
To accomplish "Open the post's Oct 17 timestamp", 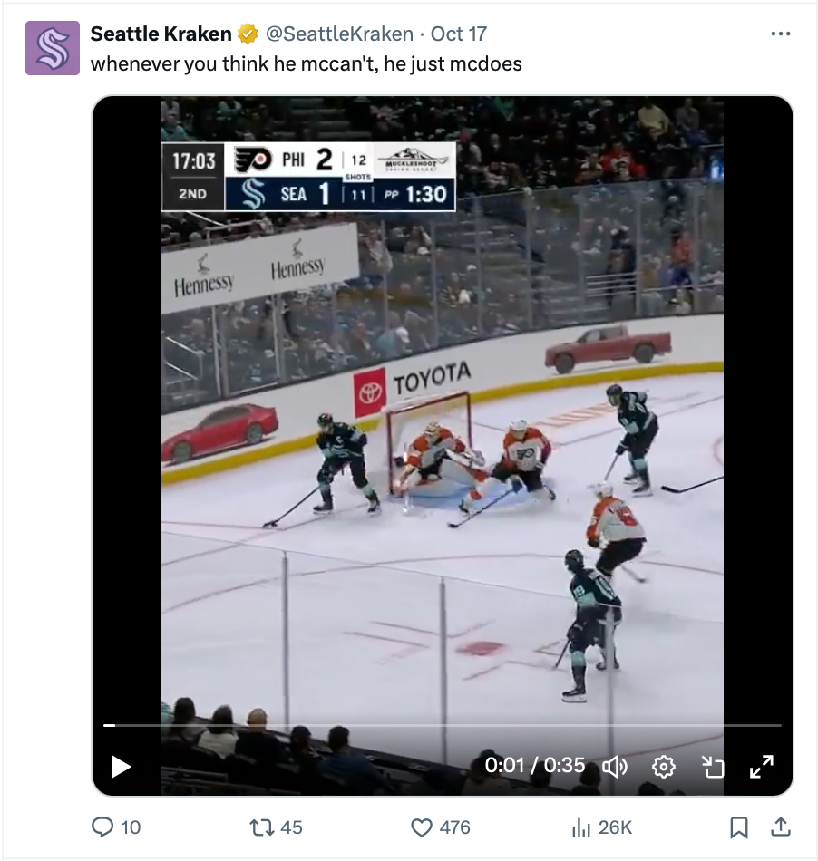I will pos(459,34).
